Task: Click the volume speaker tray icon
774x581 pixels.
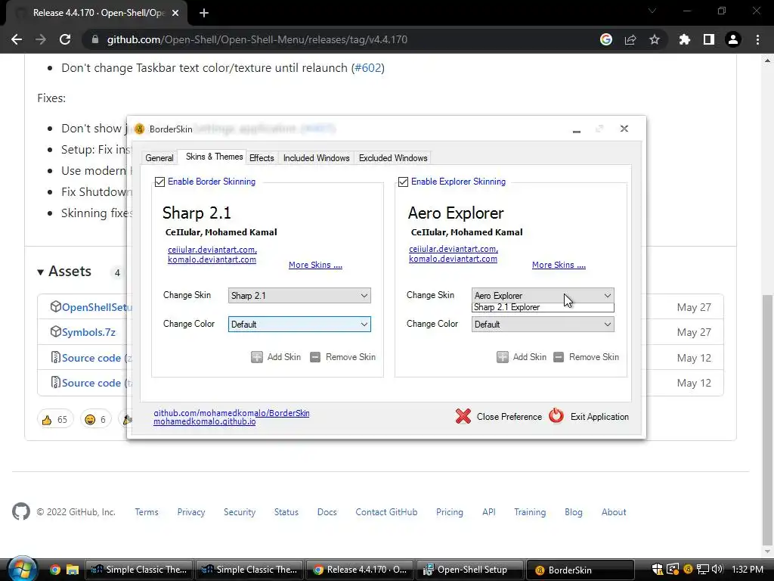Action: 717,569
